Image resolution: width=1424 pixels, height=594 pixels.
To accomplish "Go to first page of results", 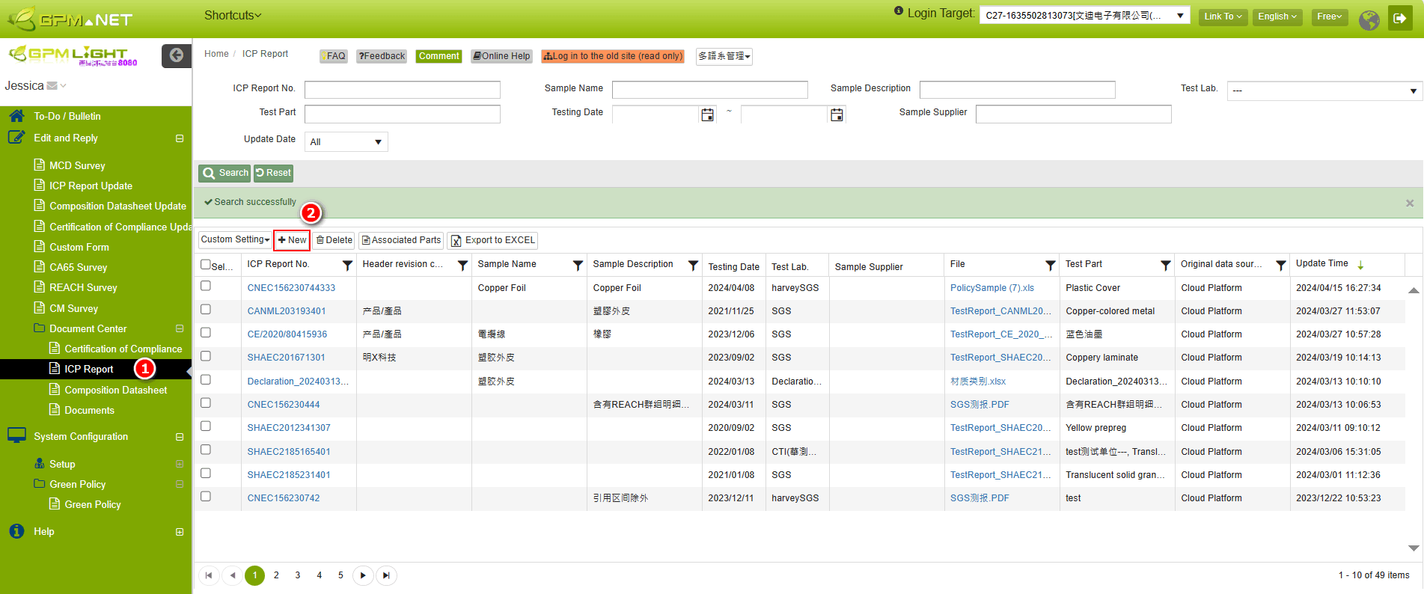I will [x=209, y=575].
